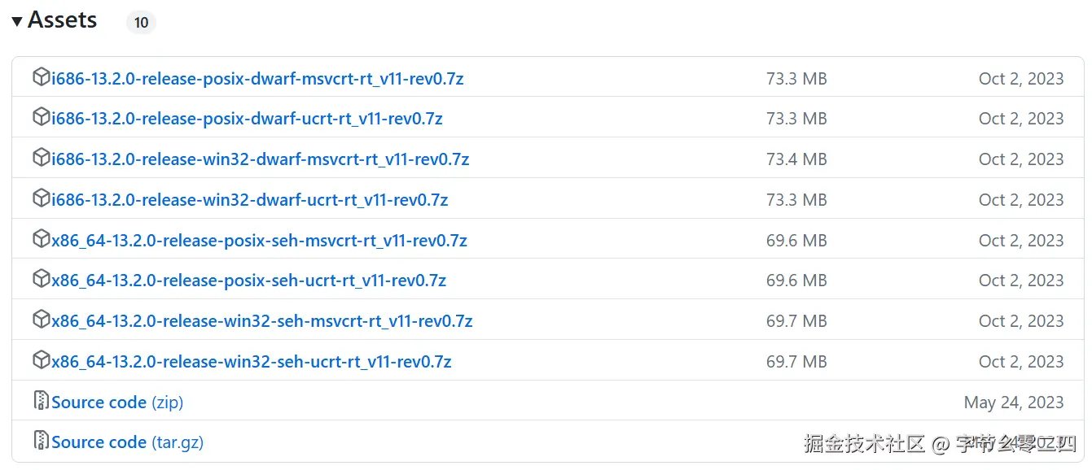
Task: Click the package icon beside i686 win32-dwarf-msvcrt
Action: click(x=41, y=159)
